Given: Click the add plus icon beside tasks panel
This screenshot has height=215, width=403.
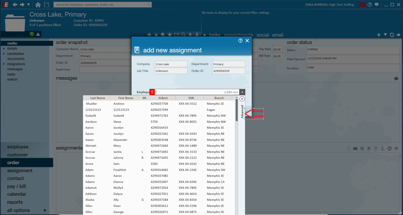Looking at the screenshot, I should point(379,35).
